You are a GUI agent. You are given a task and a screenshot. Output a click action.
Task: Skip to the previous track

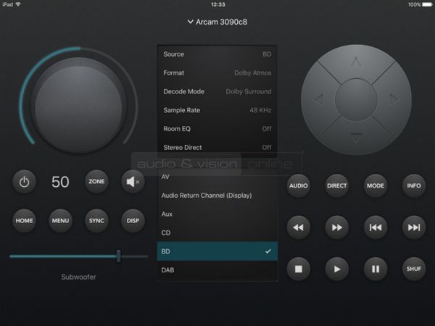(x=376, y=227)
